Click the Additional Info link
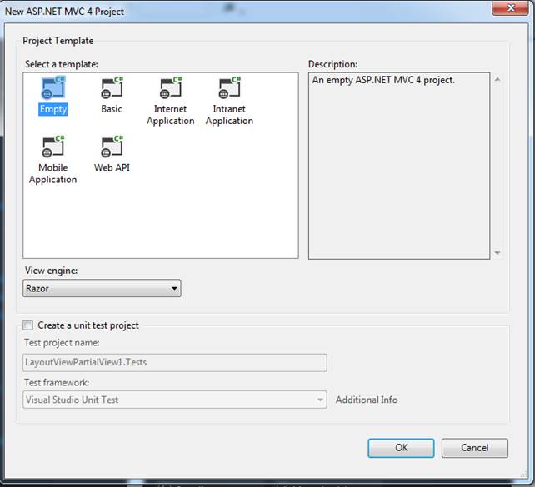The height and width of the screenshot is (487, 535). tap(367, 400)
